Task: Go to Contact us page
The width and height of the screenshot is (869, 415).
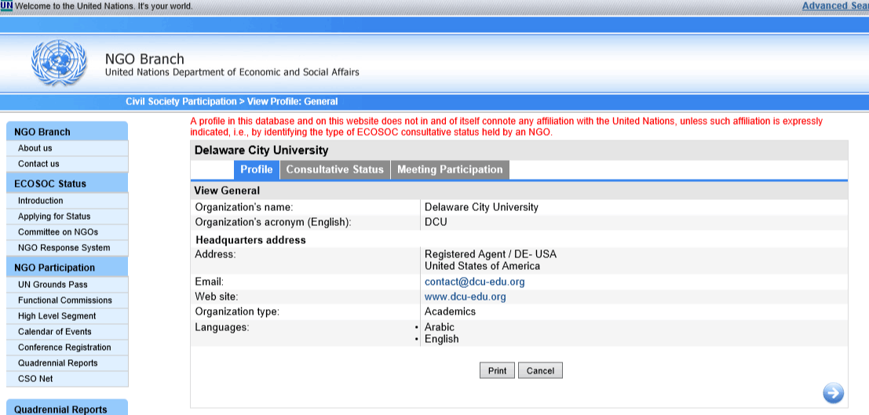Action: (x=38, y=164)
